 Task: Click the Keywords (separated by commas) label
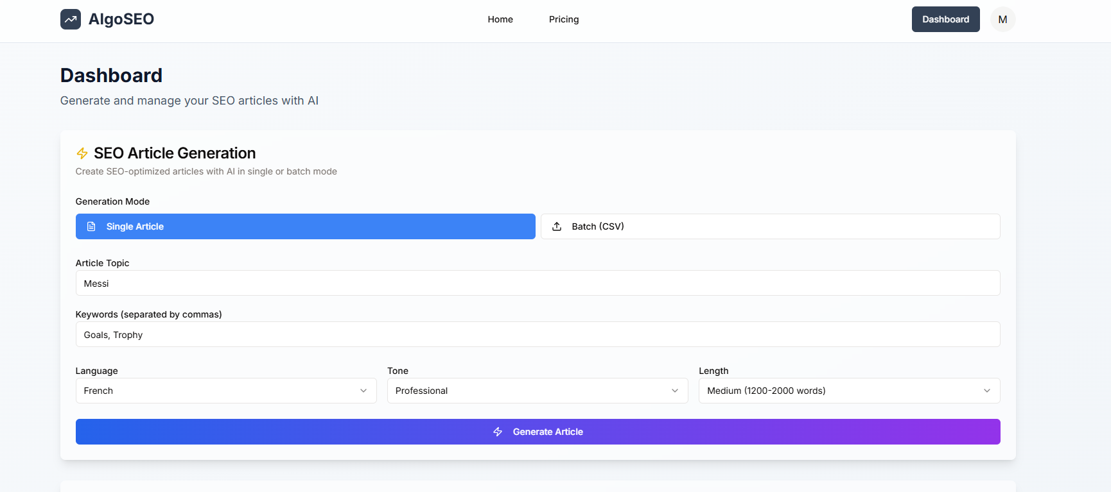[148, 314]
